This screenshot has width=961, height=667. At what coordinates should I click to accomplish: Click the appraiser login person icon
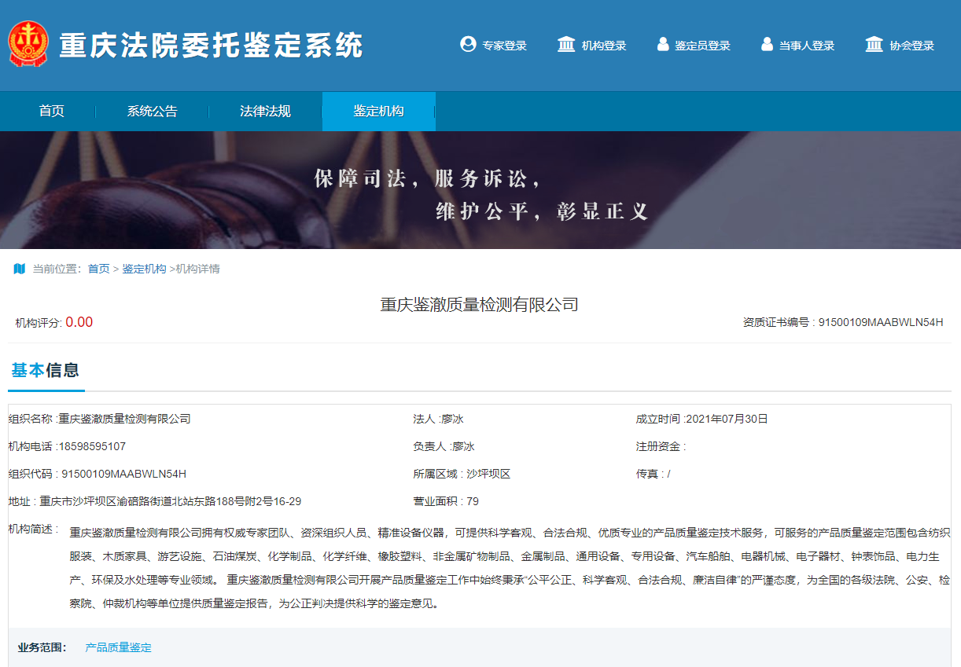663,45
